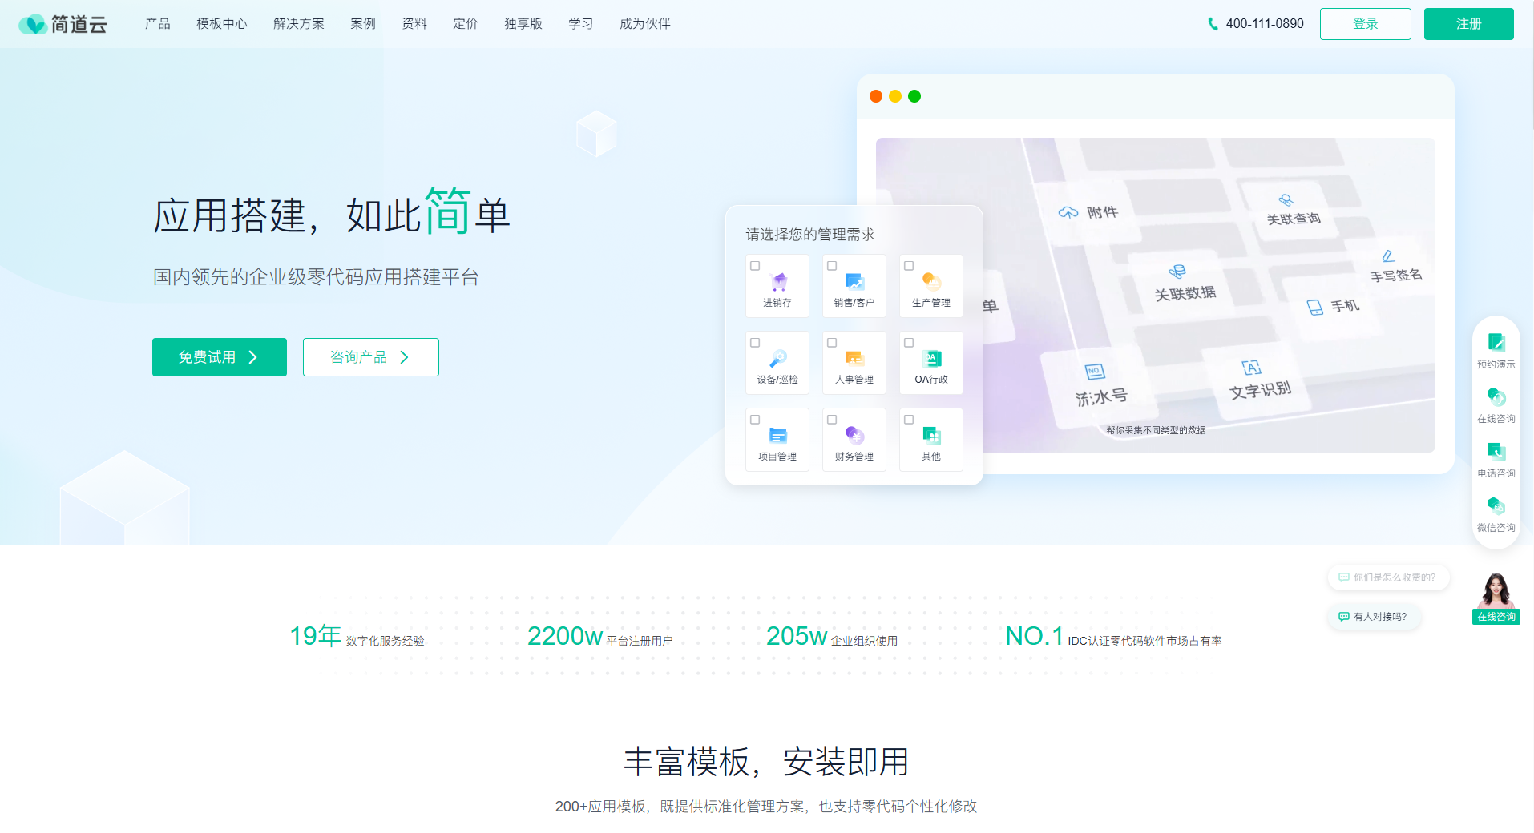The height and width of the screenshot is (833, 1534).
Task: Click the 咨询产品 button
Action: point(371,357)
